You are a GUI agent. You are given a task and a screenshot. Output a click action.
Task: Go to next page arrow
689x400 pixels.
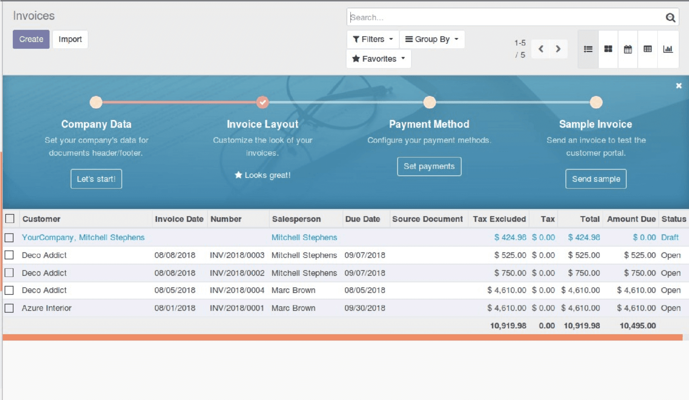point(558,49)
